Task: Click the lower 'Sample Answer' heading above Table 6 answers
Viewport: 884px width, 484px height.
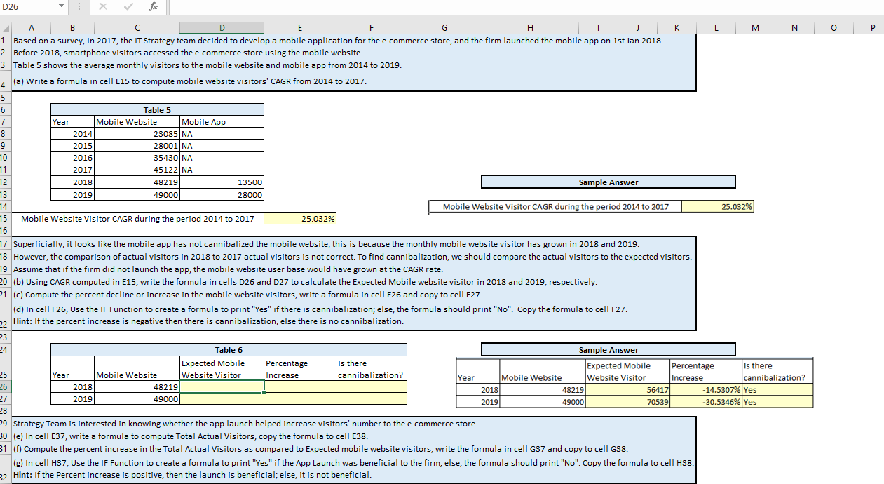Action: pyautogui.click(x=608, y=349)
